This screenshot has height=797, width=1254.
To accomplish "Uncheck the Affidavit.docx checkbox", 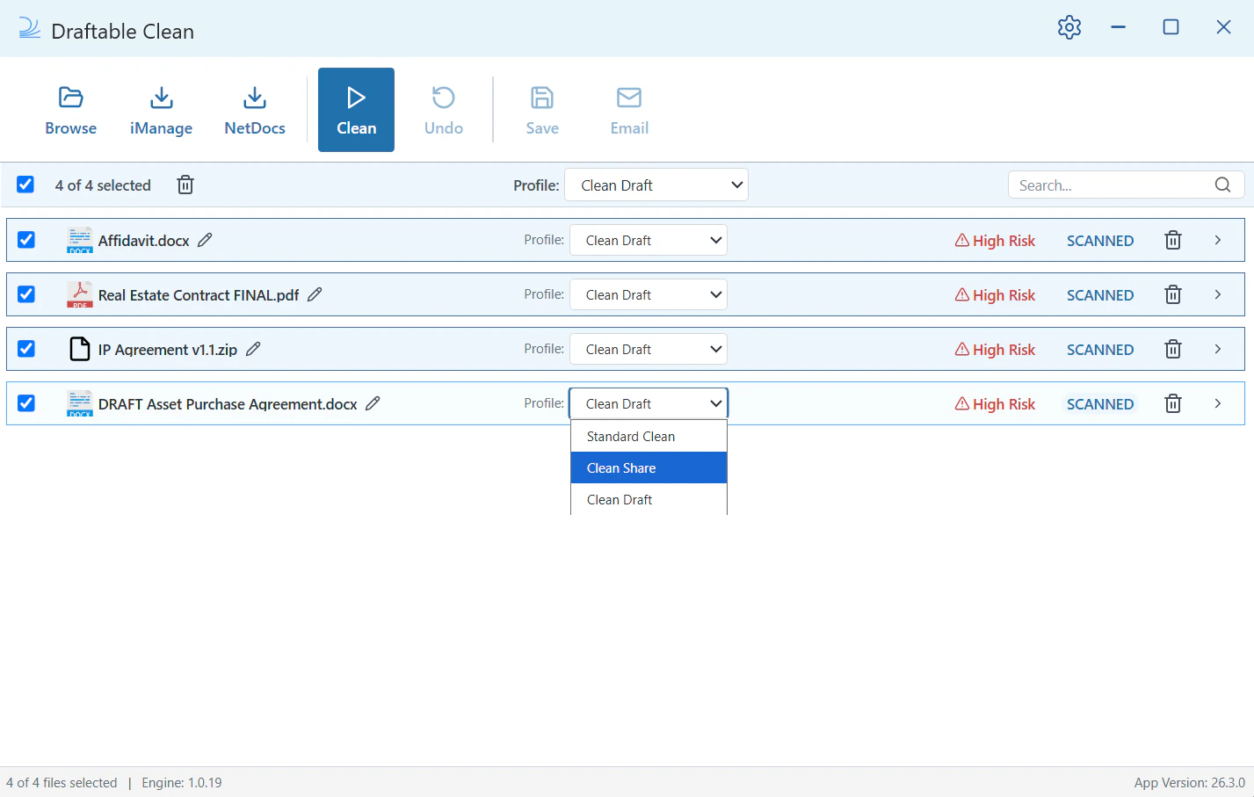I will (26, 240).
